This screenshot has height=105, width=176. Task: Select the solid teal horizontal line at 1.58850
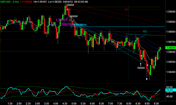coord(117,27)
